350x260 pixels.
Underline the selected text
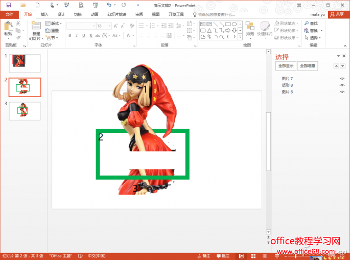84,35
